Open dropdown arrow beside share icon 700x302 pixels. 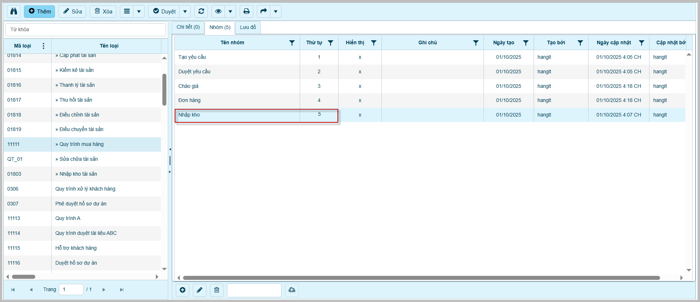276,11
